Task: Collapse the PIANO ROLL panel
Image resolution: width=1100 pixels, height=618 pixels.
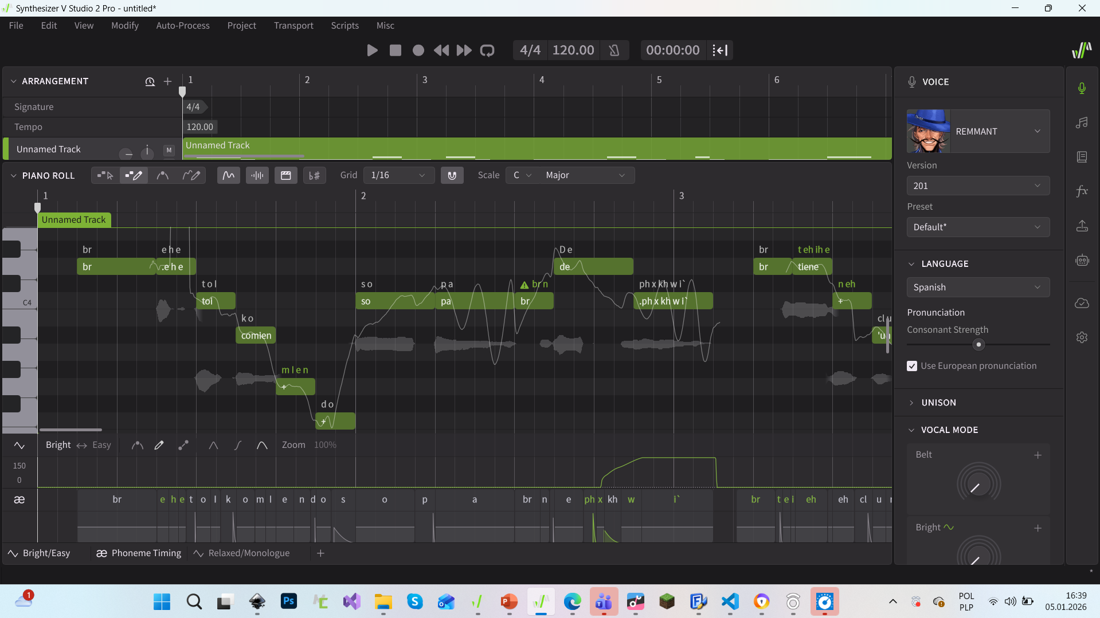Action: click(x=13, y=176)
